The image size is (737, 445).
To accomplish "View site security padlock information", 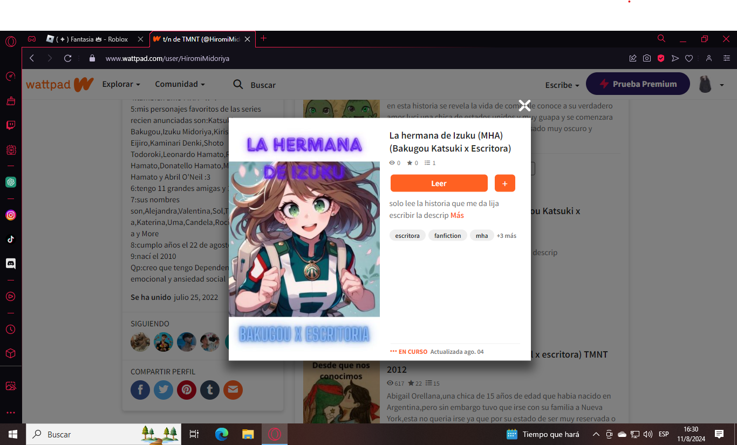I will point(92,58).
